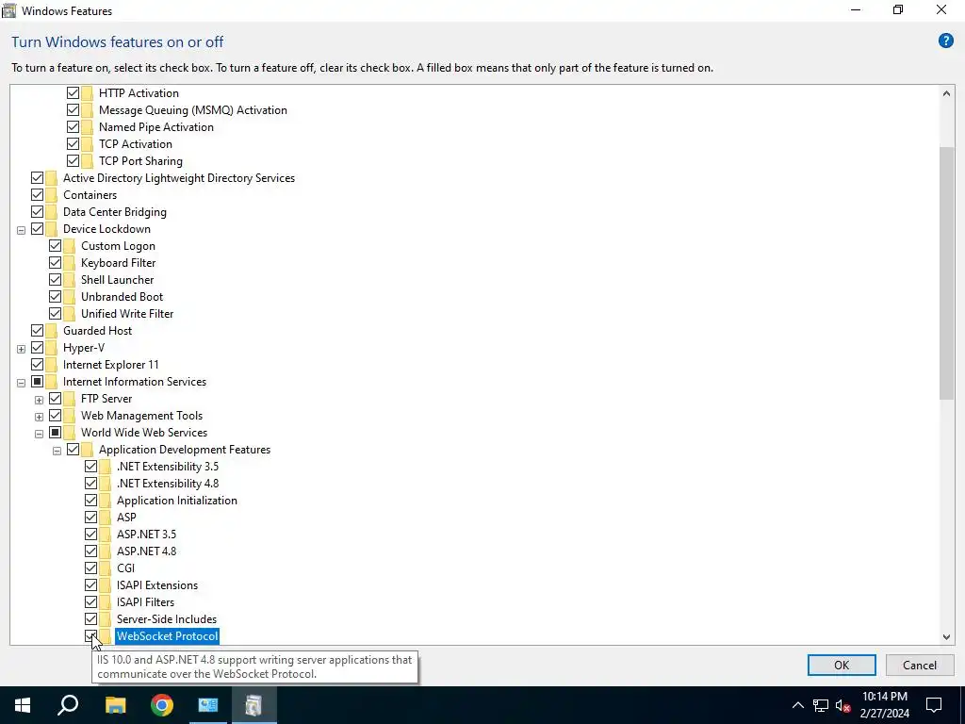Select Windows Features taskbar icon
965x724 pixels.
click(x=254, y=705)
